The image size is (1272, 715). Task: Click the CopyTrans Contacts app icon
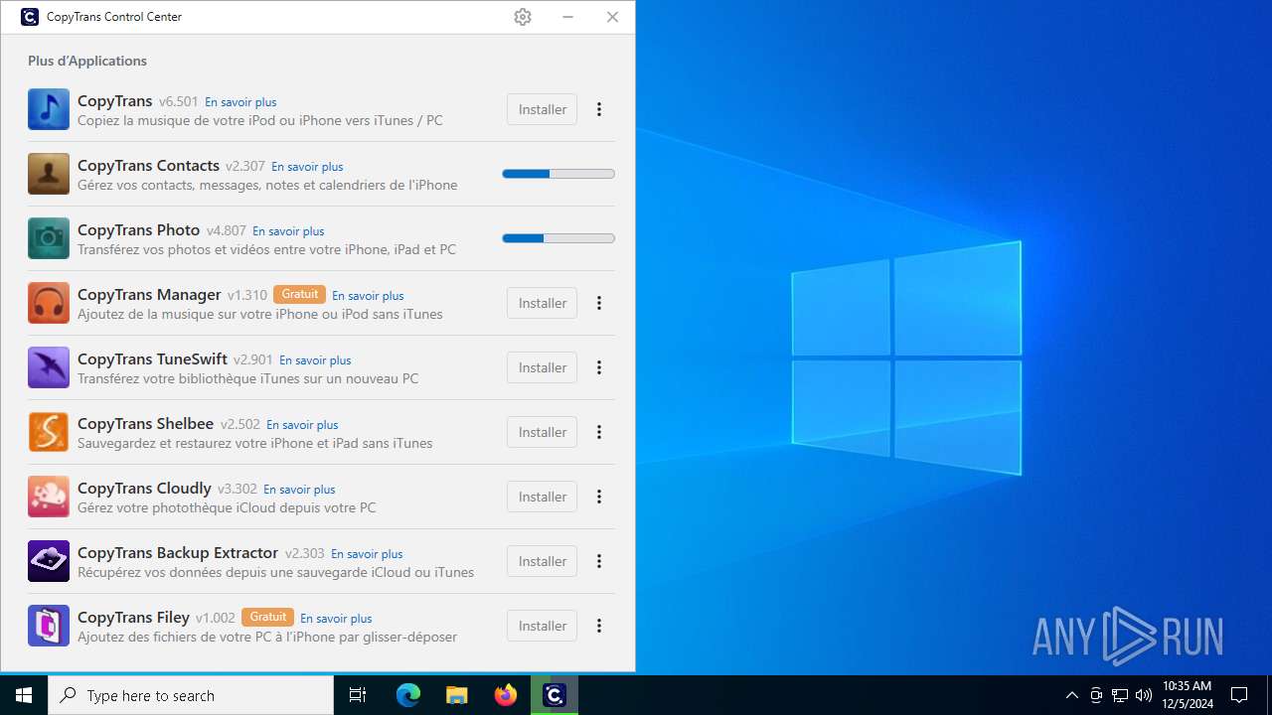pos(49,174)
